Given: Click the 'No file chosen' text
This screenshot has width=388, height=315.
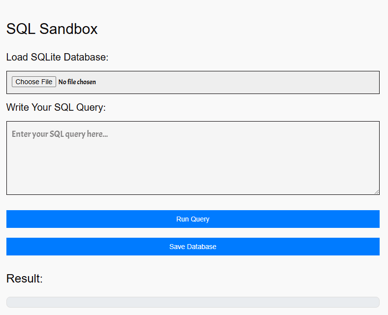Looking at the screenshot, I should (x=77, y=82).
